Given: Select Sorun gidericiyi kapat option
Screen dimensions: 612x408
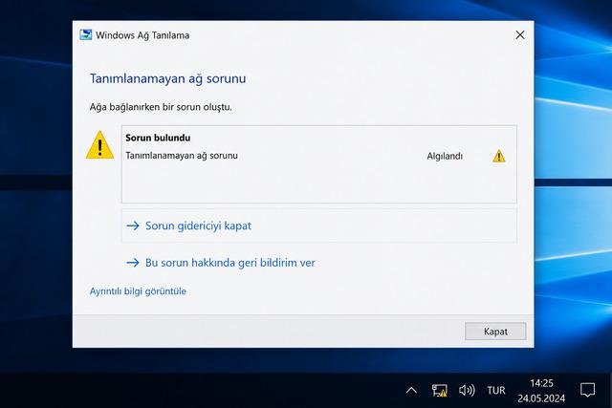Looking at the screenshot, I should [x=318, y=225].
